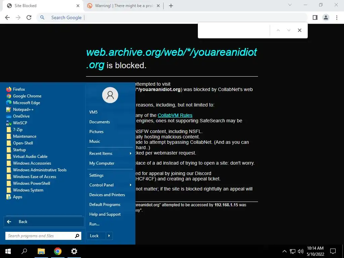
Task: Open taskbar Search magnifier icon
Action: (24, 251)
